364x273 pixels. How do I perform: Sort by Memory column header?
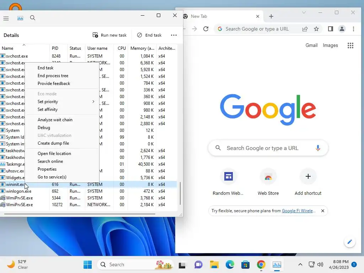142,48
